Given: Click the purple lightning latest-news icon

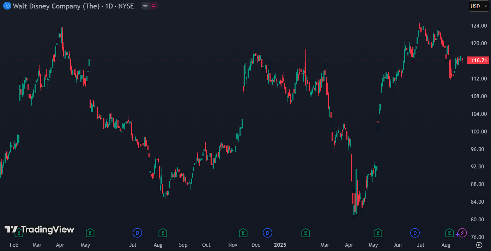Looking at the screenshot, I should 462,233.
